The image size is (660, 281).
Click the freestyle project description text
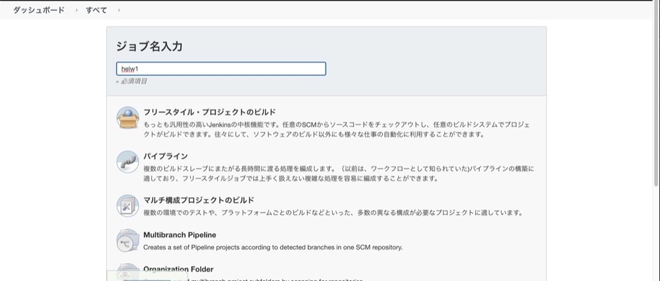(337, 130)
